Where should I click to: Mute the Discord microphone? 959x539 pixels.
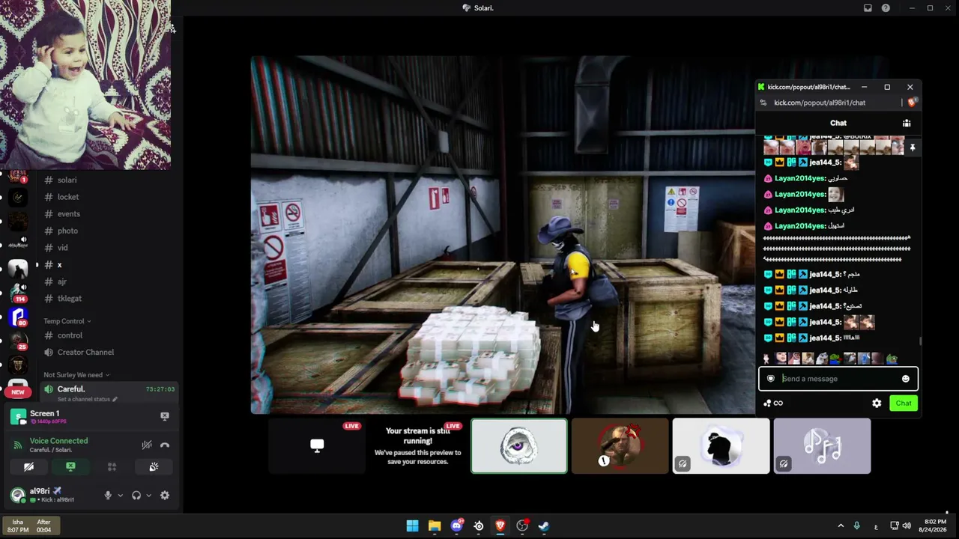coord(108,495)
